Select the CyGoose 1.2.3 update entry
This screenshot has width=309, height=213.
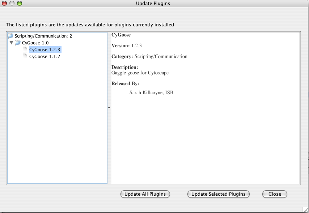[x=45, y=50]
